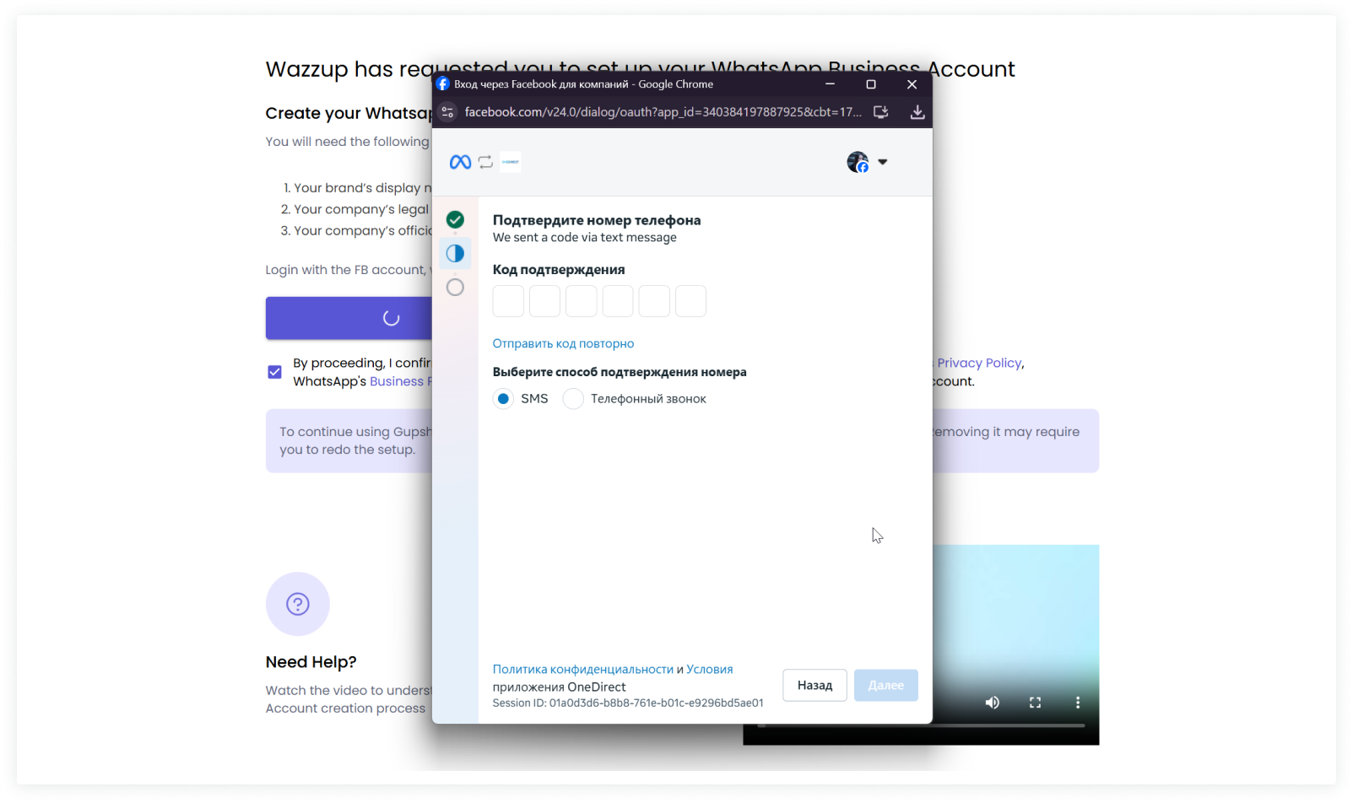1353x803 pixels.
Task: Open 'Политика конфиденциальности' link
Action: [x=583, y=670]
